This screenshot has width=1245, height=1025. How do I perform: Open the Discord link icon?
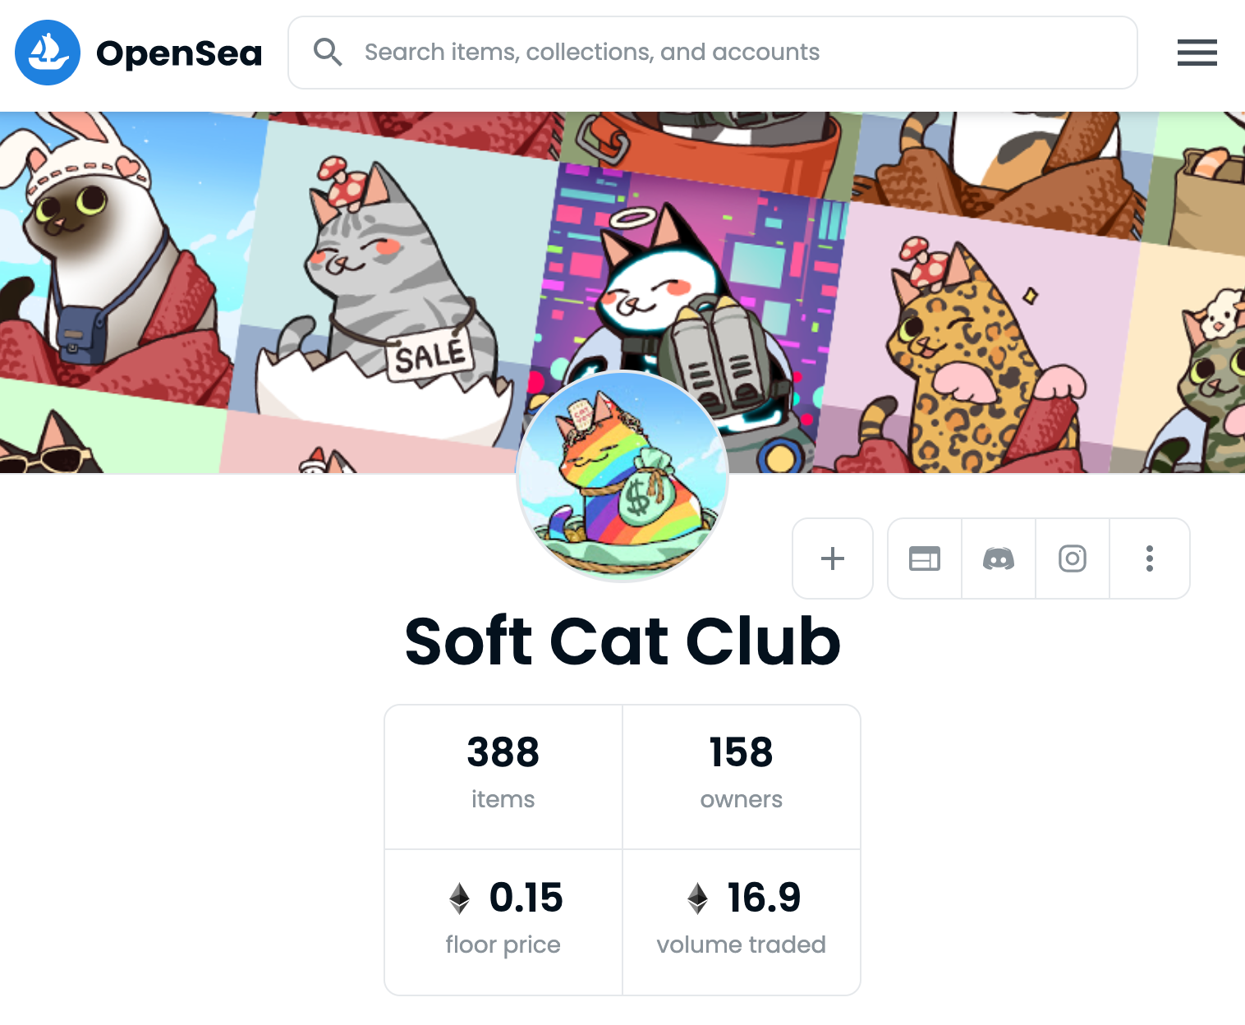point(999,558)
